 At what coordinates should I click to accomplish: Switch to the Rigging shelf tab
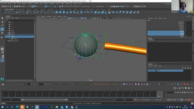click(35, 9)
